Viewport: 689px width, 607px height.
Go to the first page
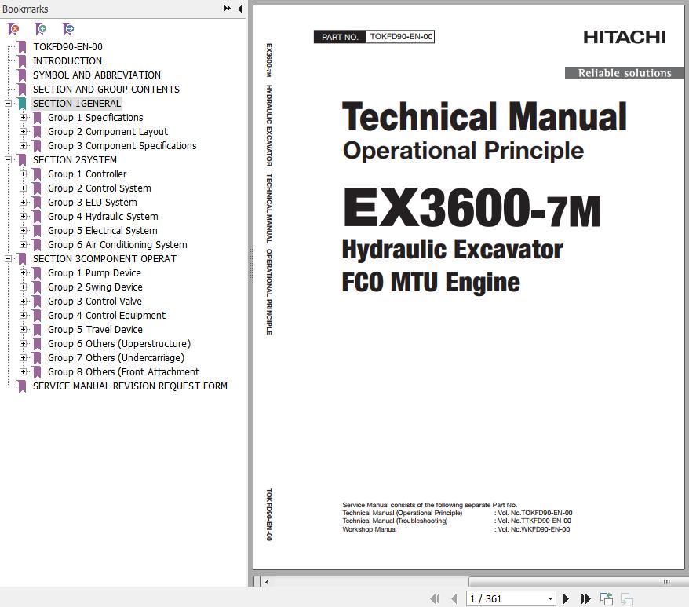435,598
